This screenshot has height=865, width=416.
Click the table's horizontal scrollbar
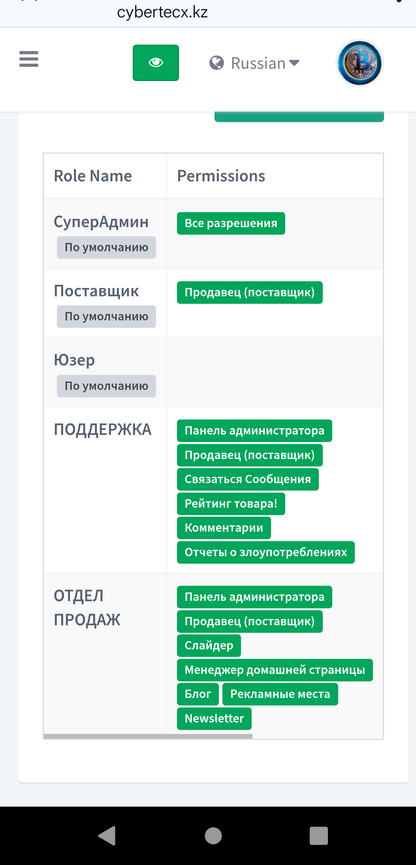[x=148, y=736]
